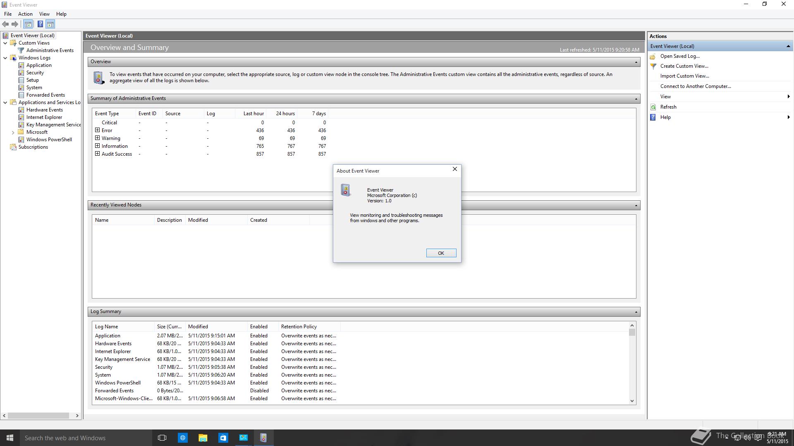
Task: Collapse the Windows Logs tree node
Action: (x=5, y=58)
